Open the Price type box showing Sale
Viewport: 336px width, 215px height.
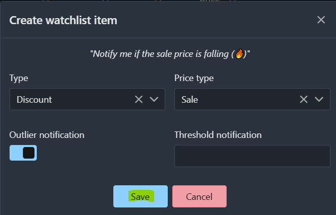click(x=234, y=99)
